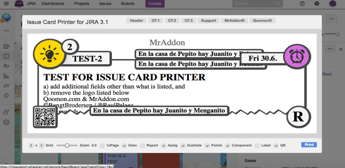
Task: Open the sidebar three-dots more menu
Action: tap(6, 31)
